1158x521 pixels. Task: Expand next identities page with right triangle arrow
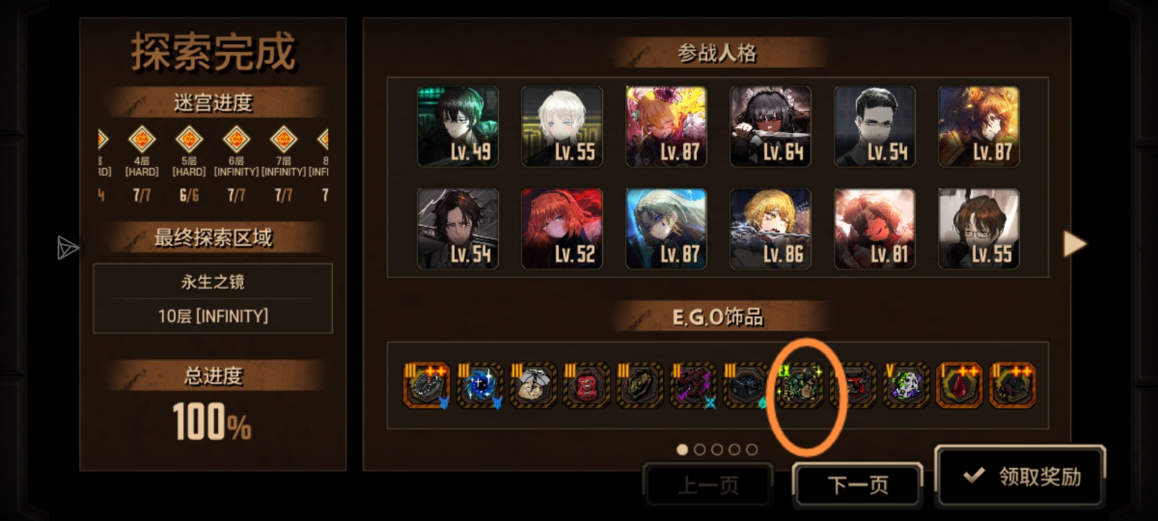tap(1075, 244)
